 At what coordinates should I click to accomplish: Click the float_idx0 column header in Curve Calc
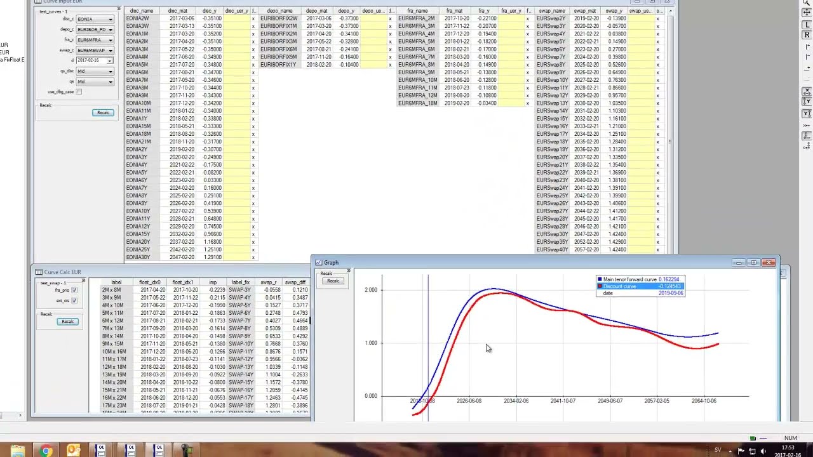[x=151, y=282]
